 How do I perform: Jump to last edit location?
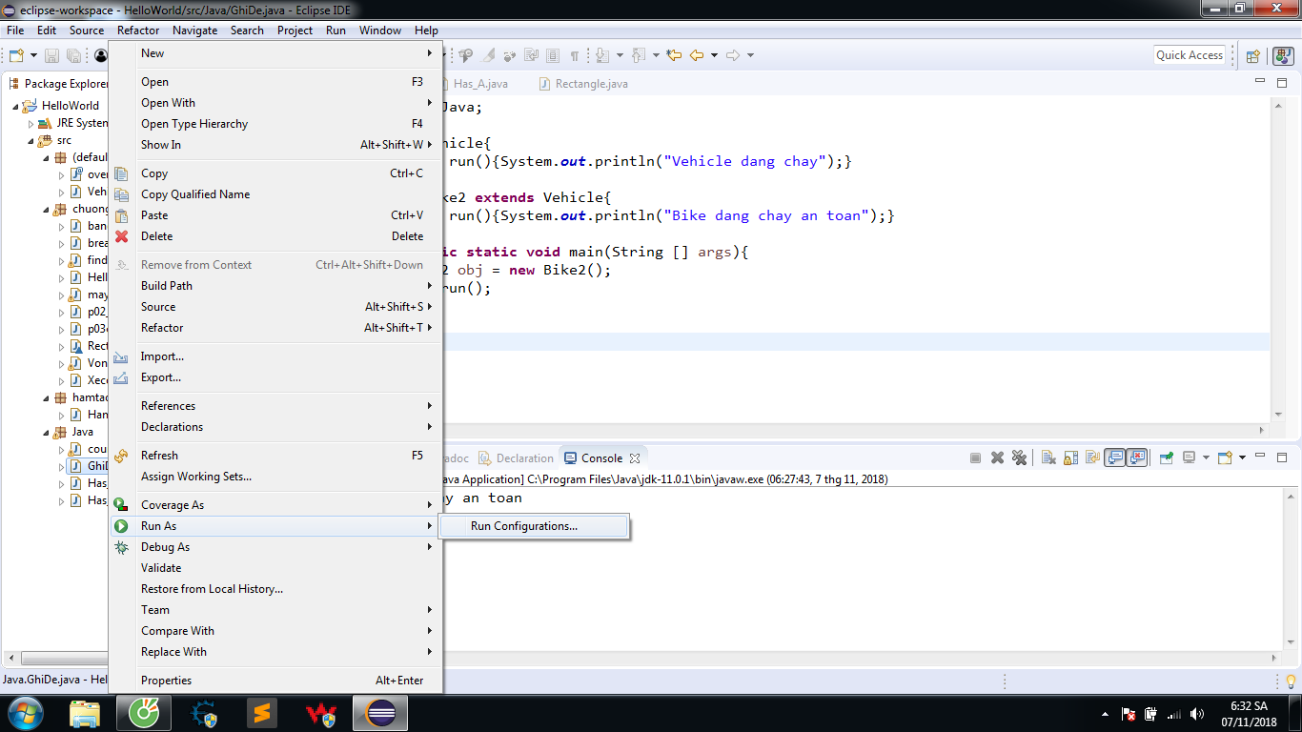674,54
